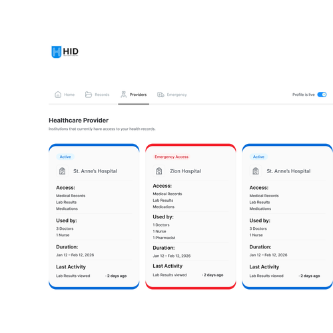
Task: Click the HID logo text
Action: (x=71, y=51)
